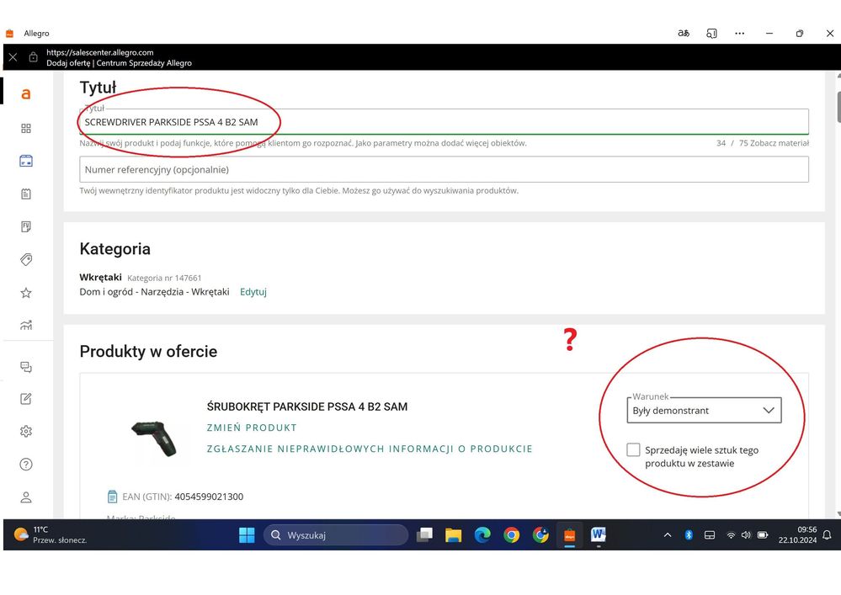Open the messages chat icon in sidebar

click(x=26, y=367)
